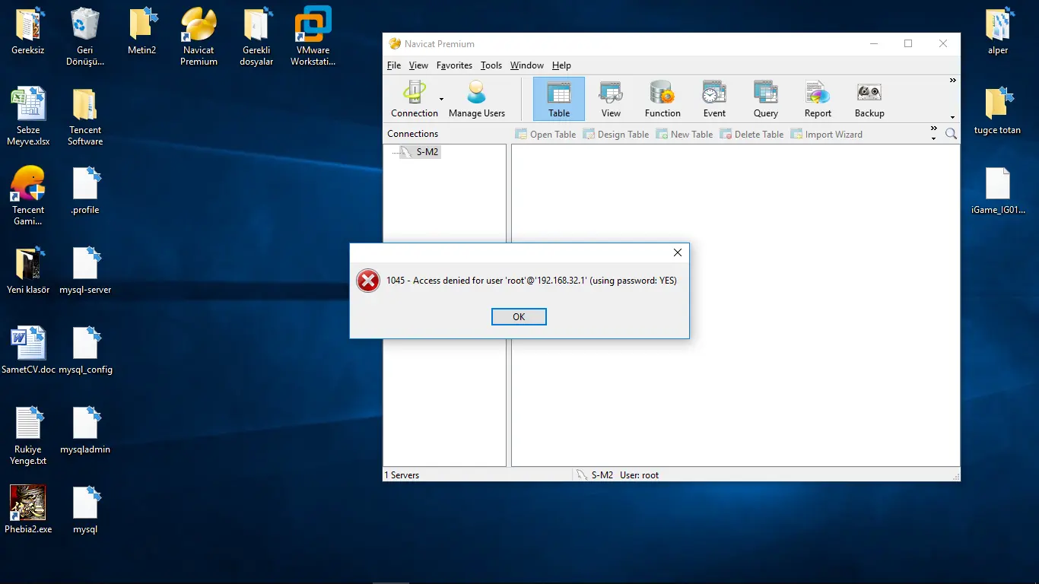The width and height of the screenshot is (1039, 584).
Task: Select the S-M2 connection in tree
Action: tap(421, 152)
